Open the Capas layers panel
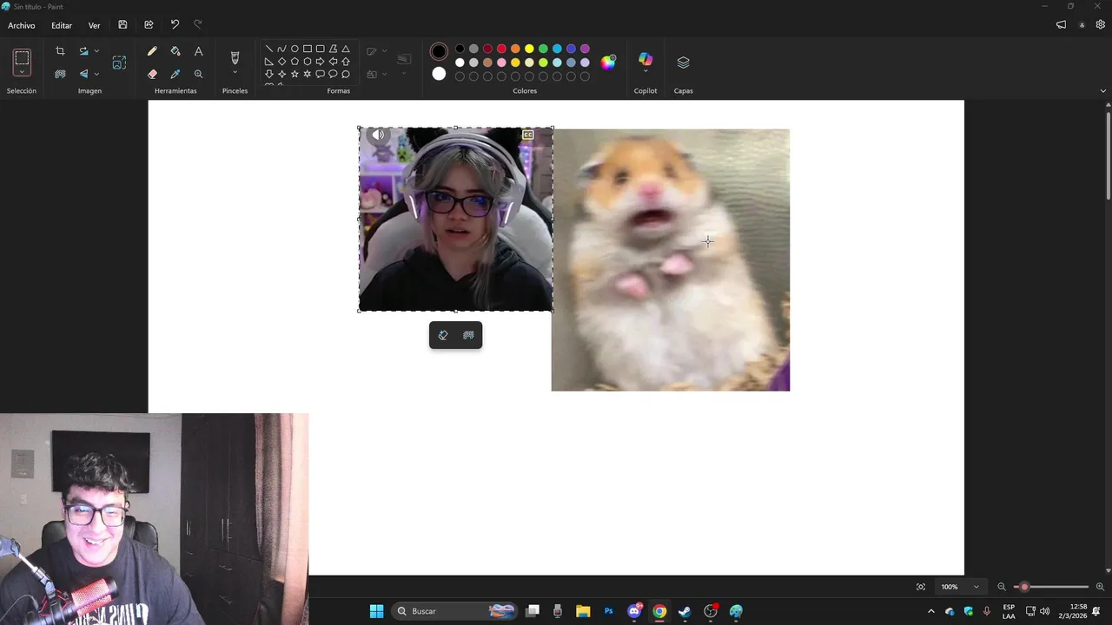 (x=683, y=62)
